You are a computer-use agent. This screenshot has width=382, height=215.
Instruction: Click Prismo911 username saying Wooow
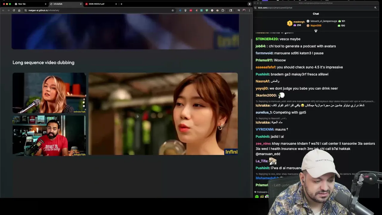tap(264, 60)
